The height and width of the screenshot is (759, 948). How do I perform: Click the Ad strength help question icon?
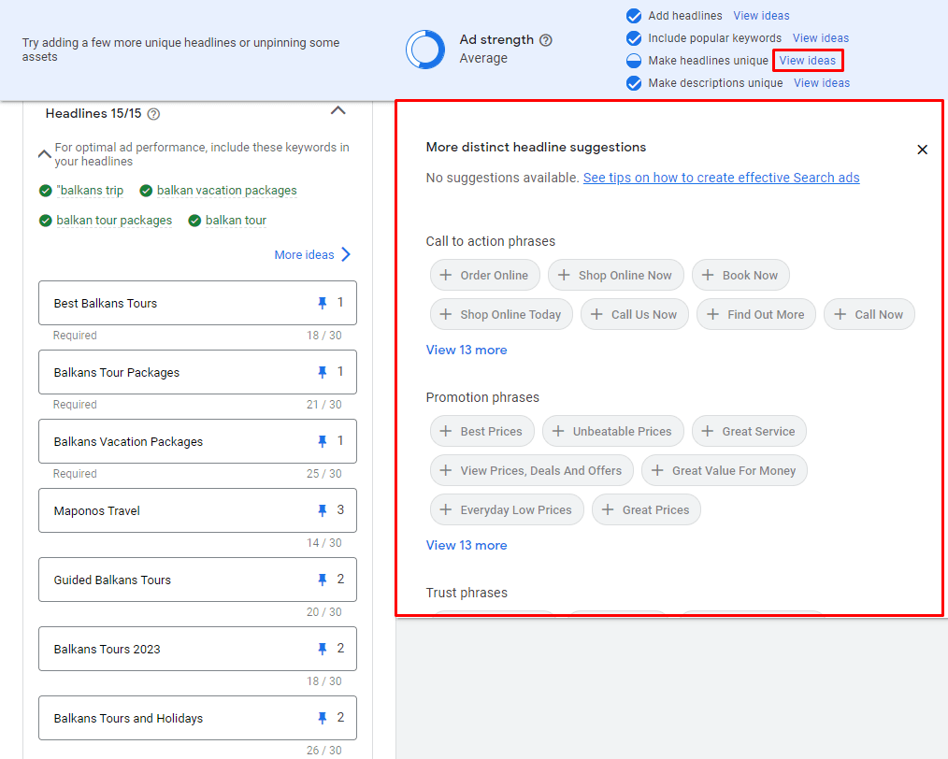545,40
